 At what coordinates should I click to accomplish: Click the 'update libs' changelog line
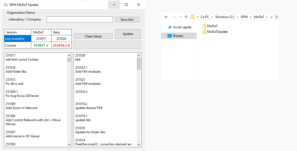[x=83, y=120]
